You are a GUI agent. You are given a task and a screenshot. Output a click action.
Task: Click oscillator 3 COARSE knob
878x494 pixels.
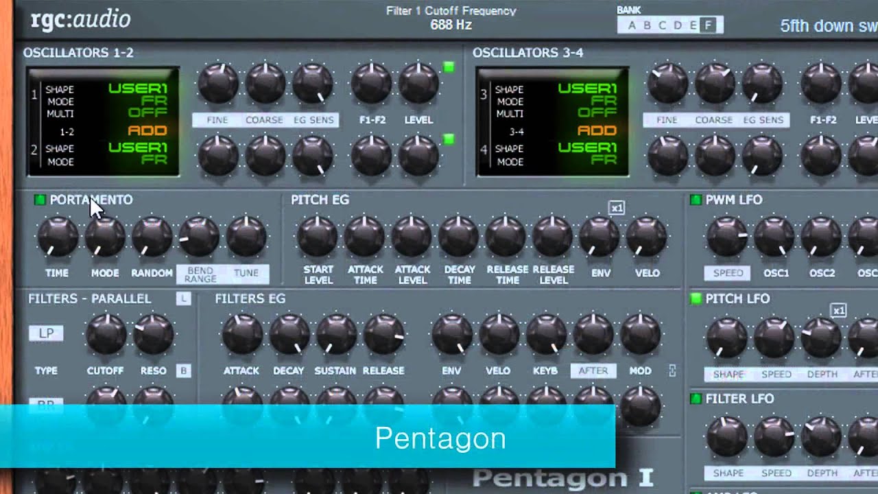coord(715,84)
